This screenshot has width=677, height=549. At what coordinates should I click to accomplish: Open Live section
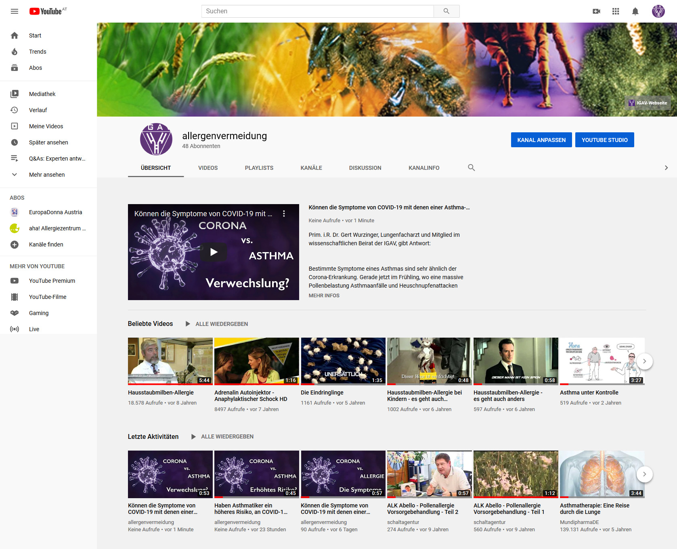(48, 329)
